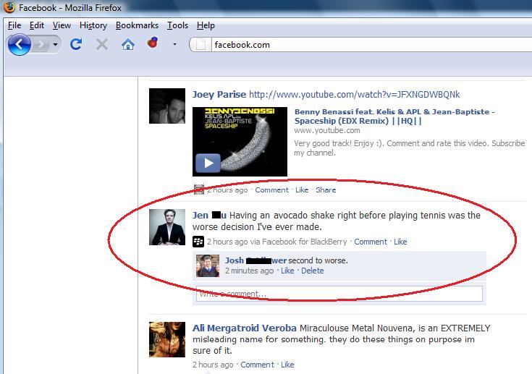This screenshot has height=374, width=532.
Task: Open Joey Parise's profile name link
Action: (x=219, y=94)
